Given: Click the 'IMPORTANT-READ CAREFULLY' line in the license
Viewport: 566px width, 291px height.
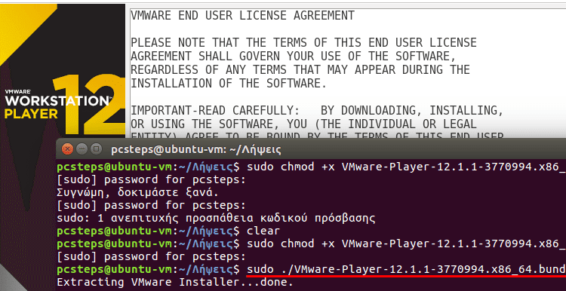Looking at the screenshot, I should click(316, 110).
